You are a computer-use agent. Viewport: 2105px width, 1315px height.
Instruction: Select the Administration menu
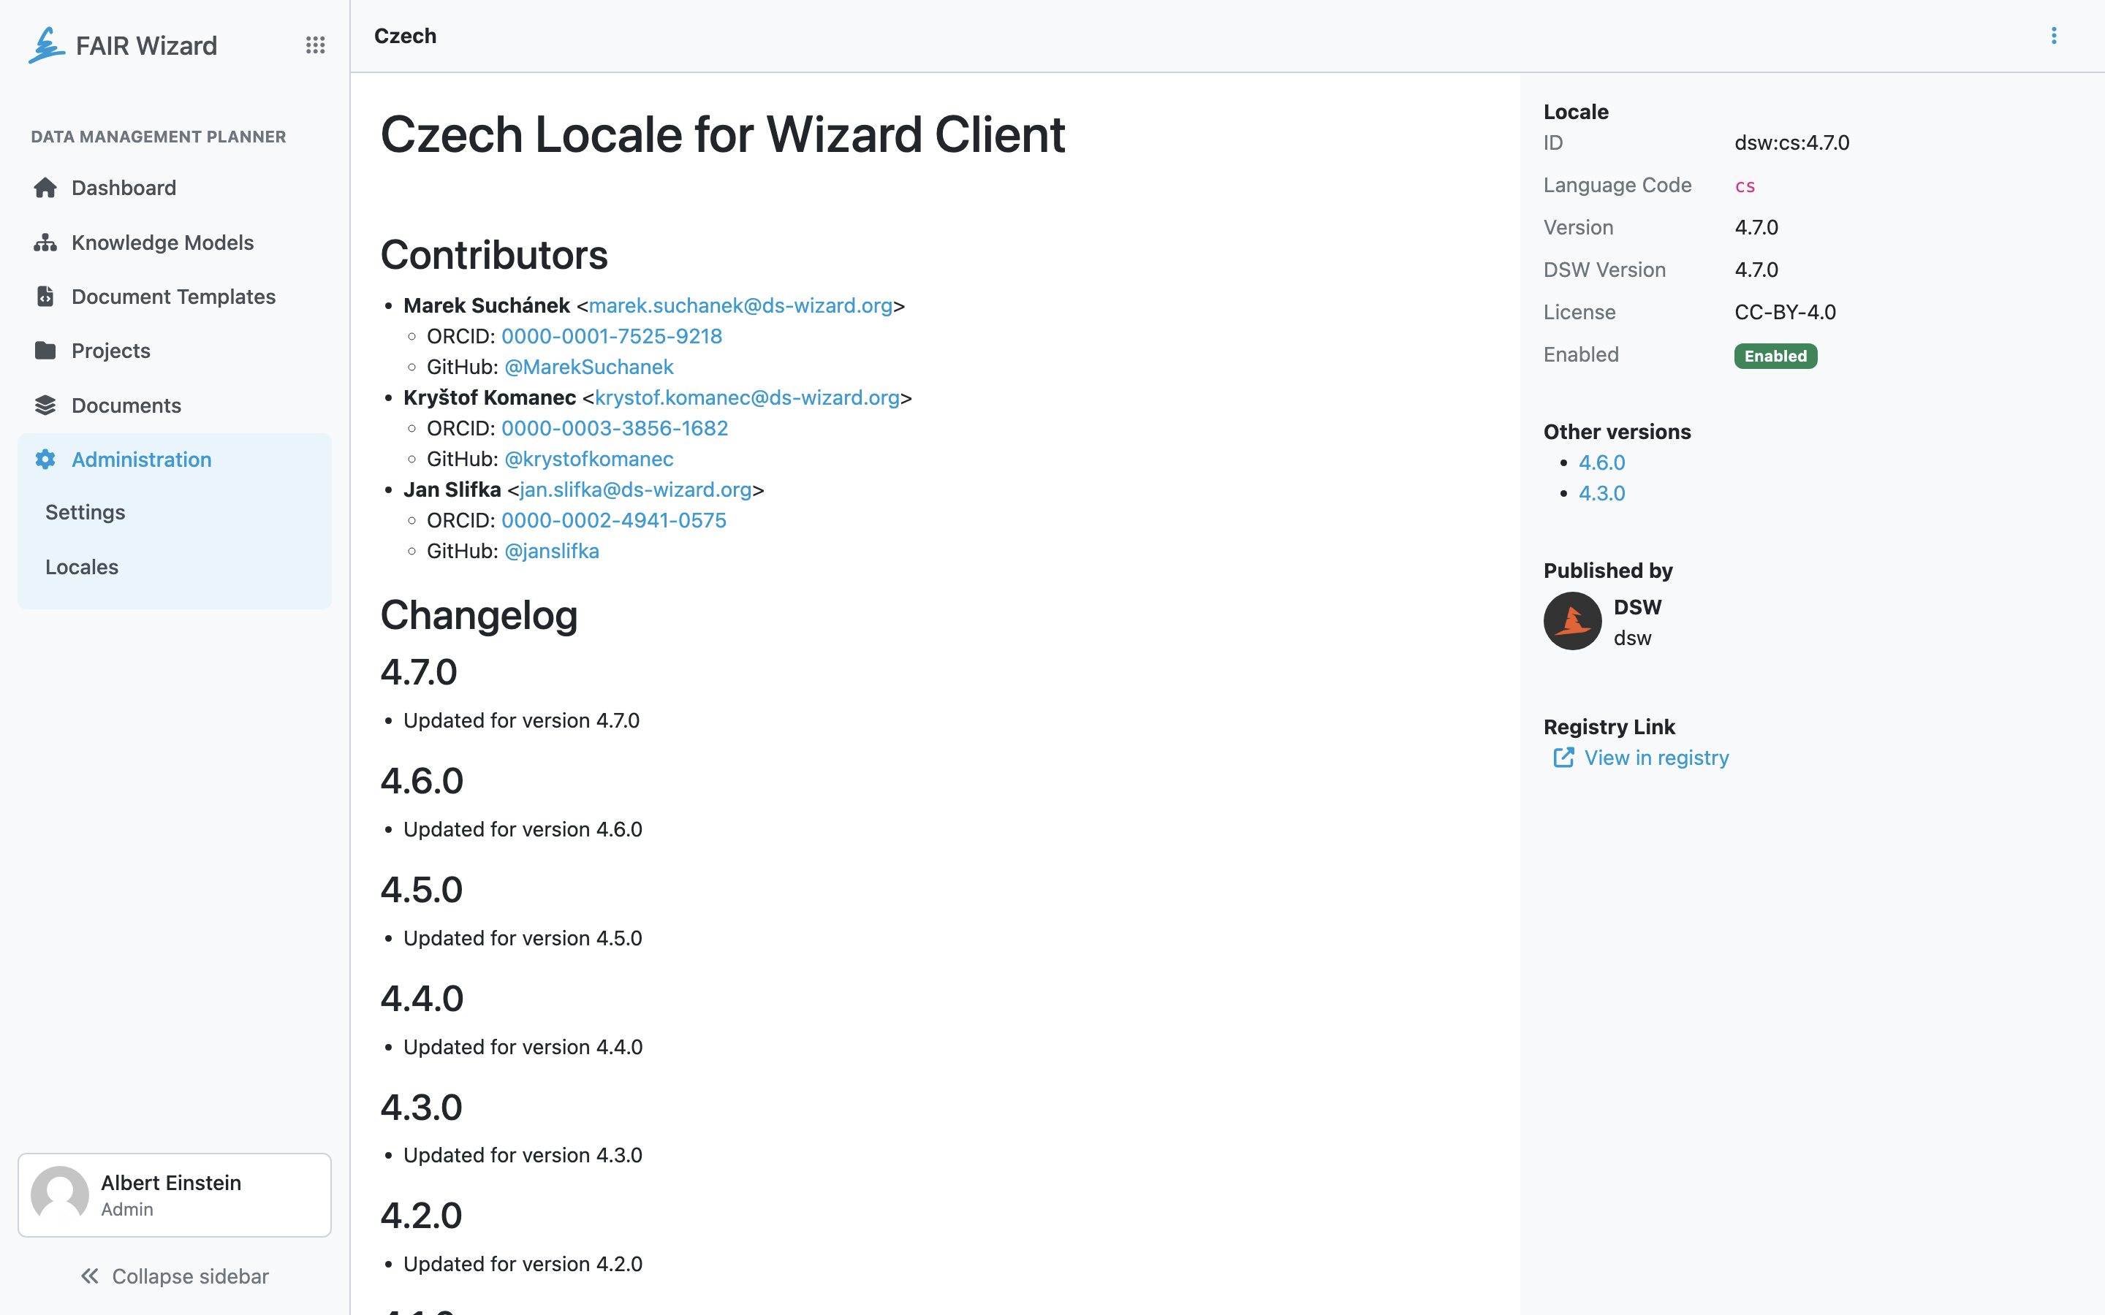tap(174, 460)
